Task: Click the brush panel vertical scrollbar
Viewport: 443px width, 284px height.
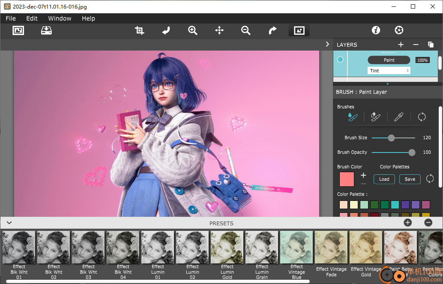Action: (440, 146)
